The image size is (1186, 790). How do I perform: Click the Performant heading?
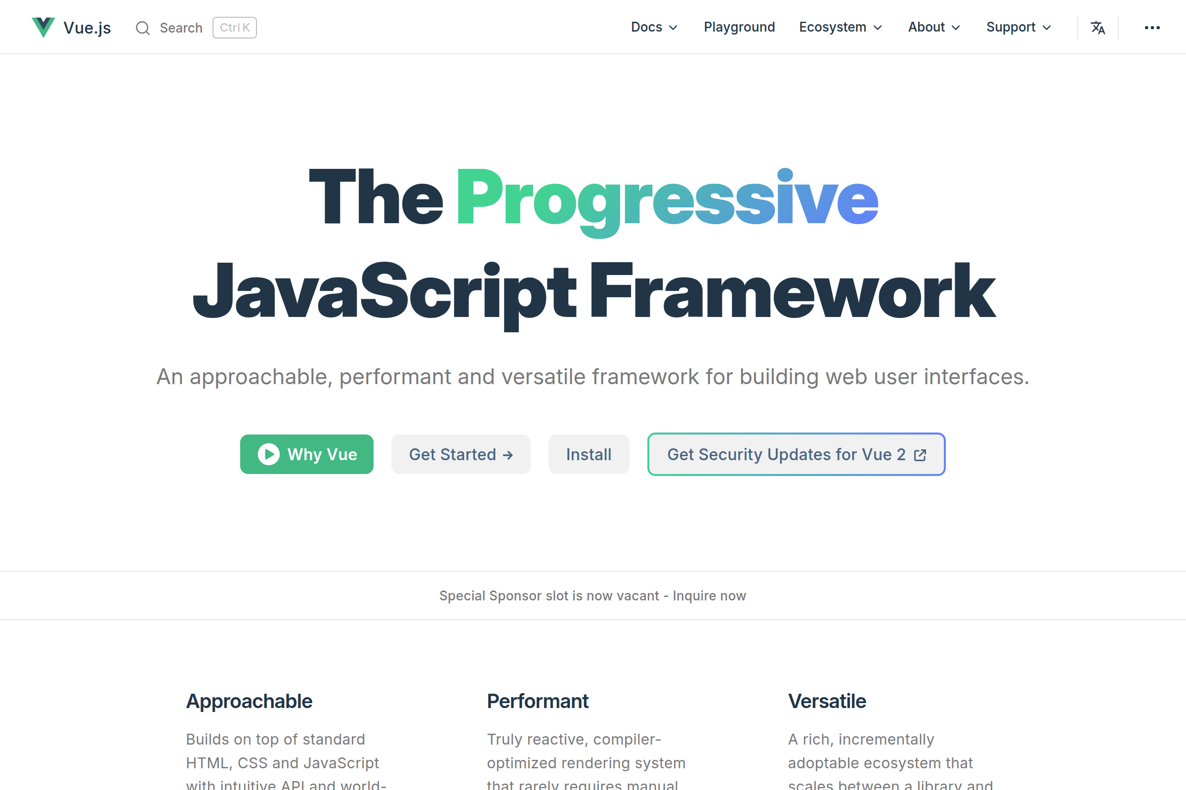pyautogui.click(x=538, y=701)
